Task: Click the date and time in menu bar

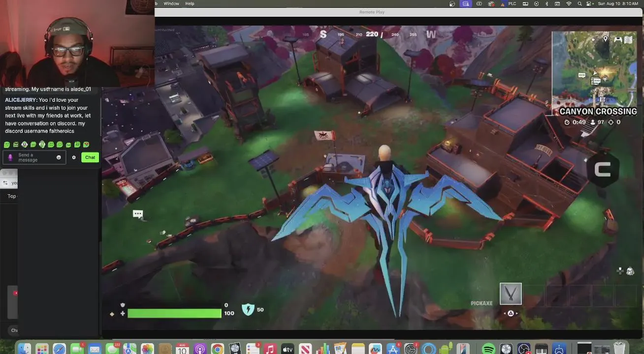Action: [x=618, y=3]
